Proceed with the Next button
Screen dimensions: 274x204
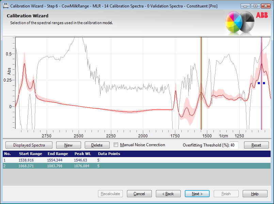tap(197, 194)
